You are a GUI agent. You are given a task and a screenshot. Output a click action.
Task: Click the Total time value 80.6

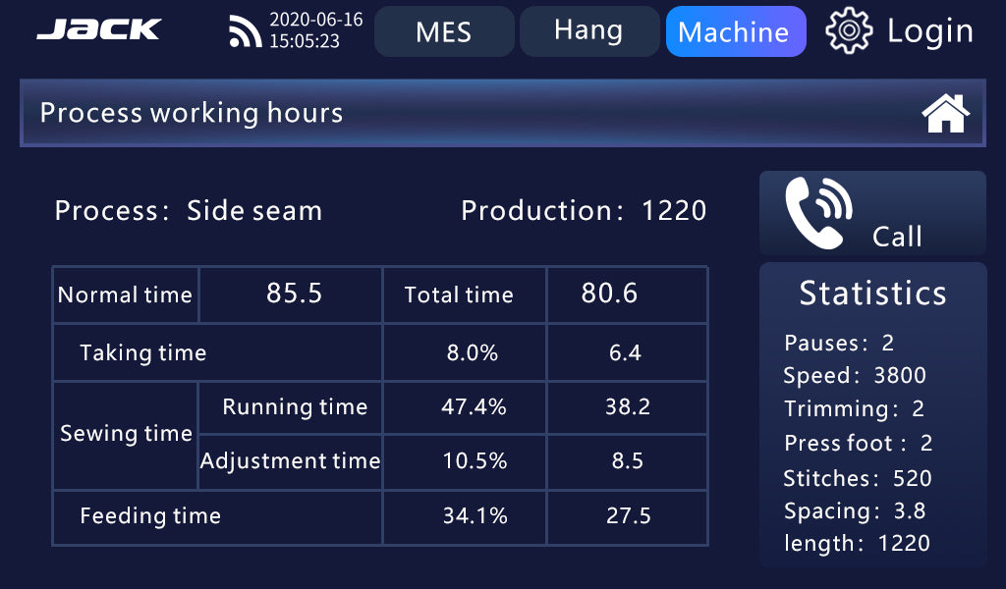click(x=609, y=294)
